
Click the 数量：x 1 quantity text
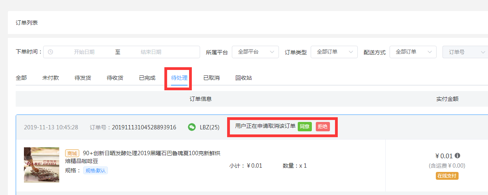tap(295, 166)
